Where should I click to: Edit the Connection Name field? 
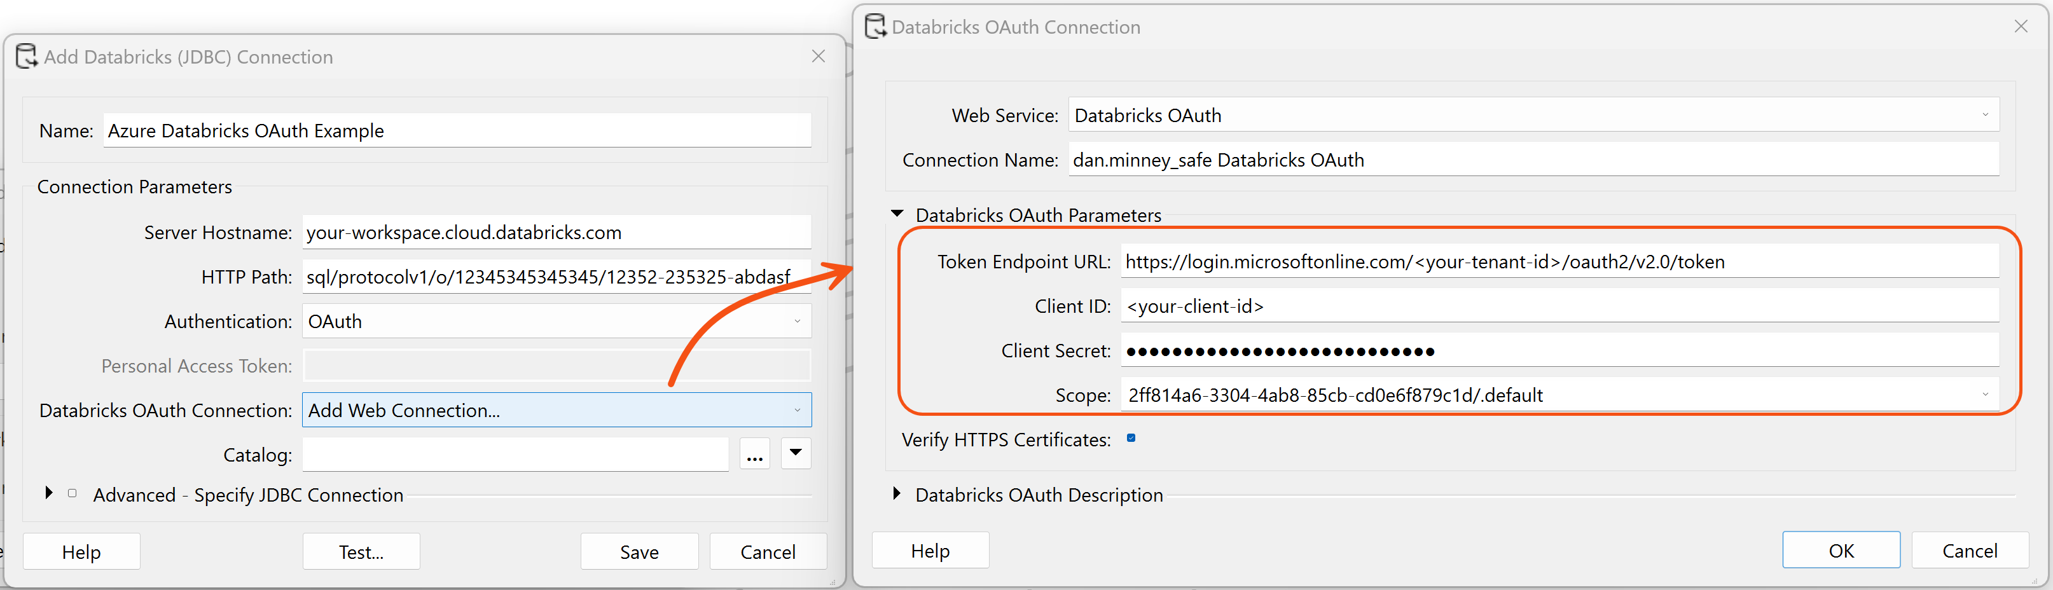[1533, 160]
